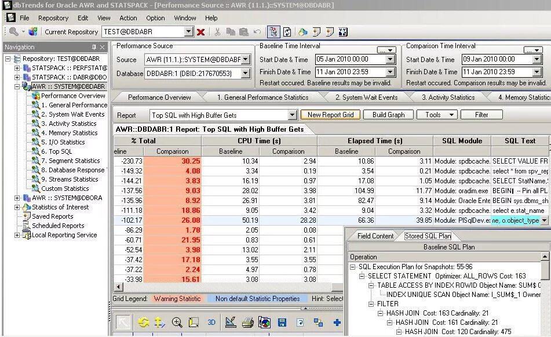The width and height of the screenshot is (551, 337).
Task: Open the Option menu
Action: coord(155,18)
